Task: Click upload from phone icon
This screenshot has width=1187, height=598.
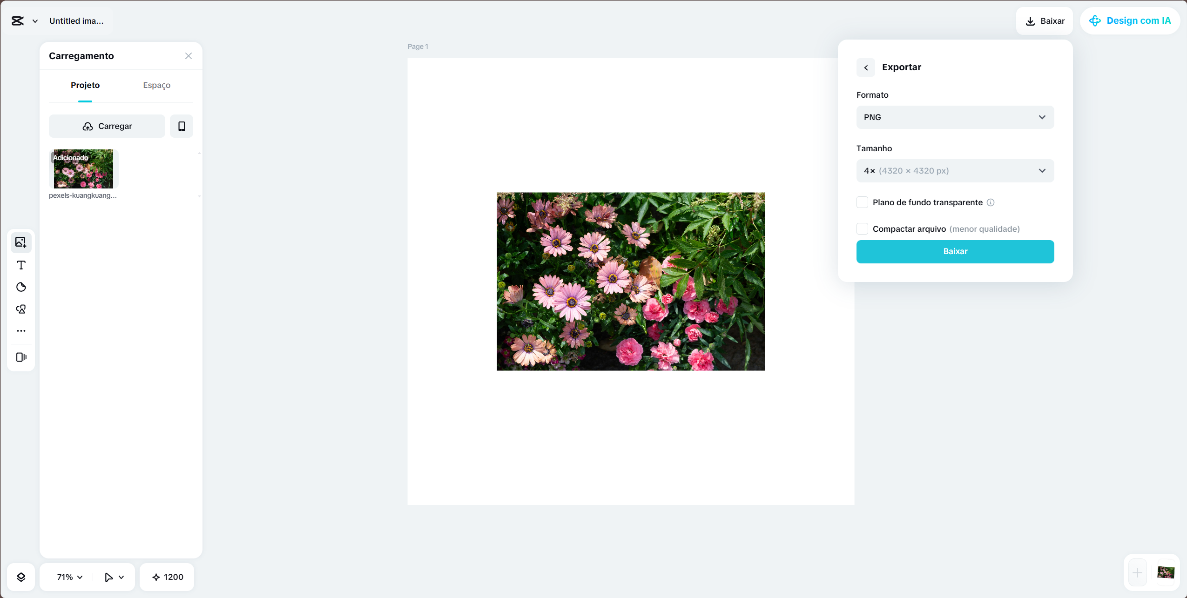Action: click(182, 126)
